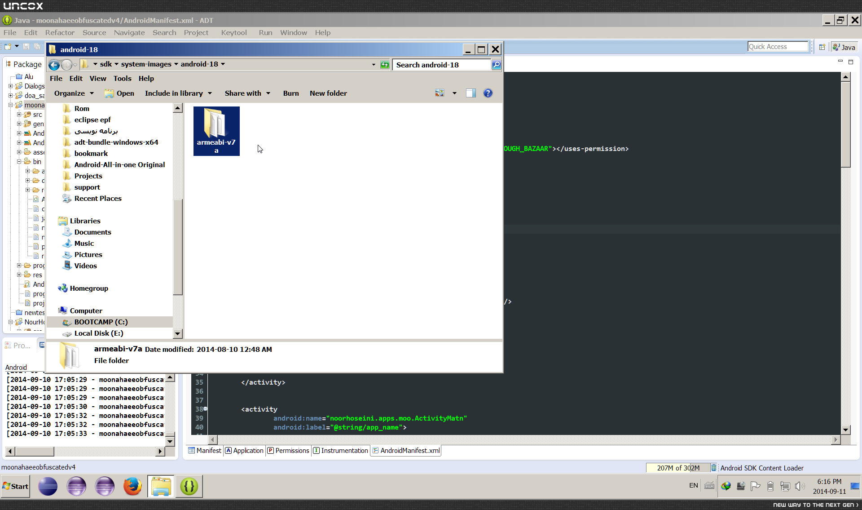Viewport: 862px width, 510px height.
Task: Click the magnifier icon in Explorer search box
Action: coord(496,65)
